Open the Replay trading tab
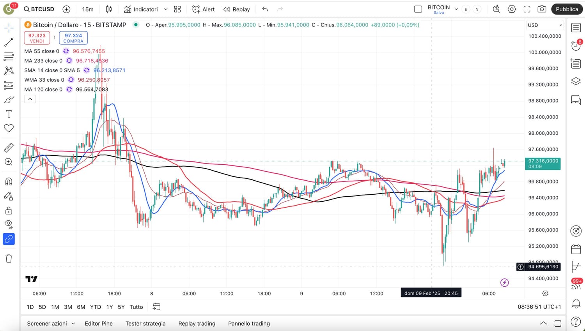The width and height of the screenshot is (585, 331). coord(197,324)
